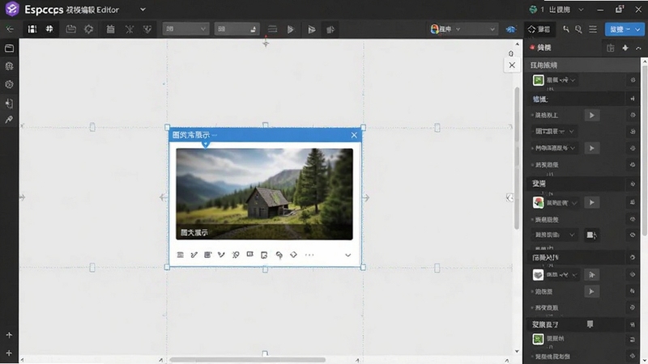Click the canvas horizontal scrollbar

click(247, 360)
